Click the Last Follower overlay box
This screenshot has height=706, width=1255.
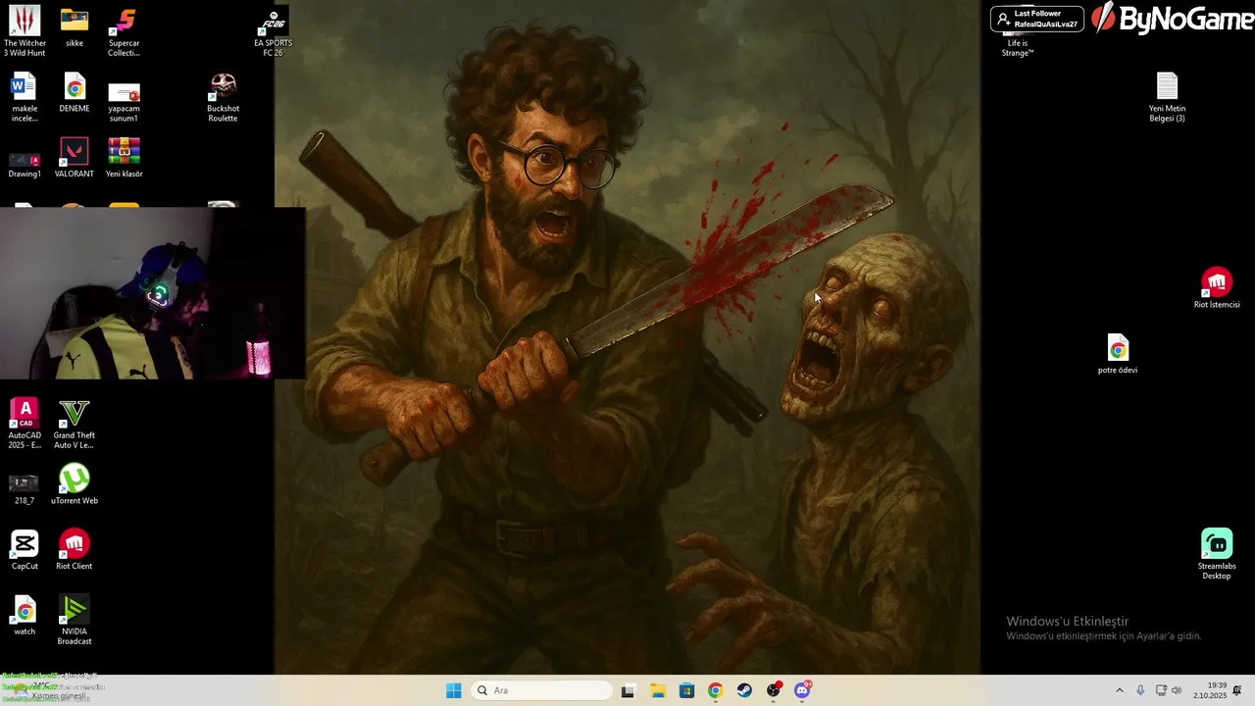pyautogui.click(x=1036, y=19)
